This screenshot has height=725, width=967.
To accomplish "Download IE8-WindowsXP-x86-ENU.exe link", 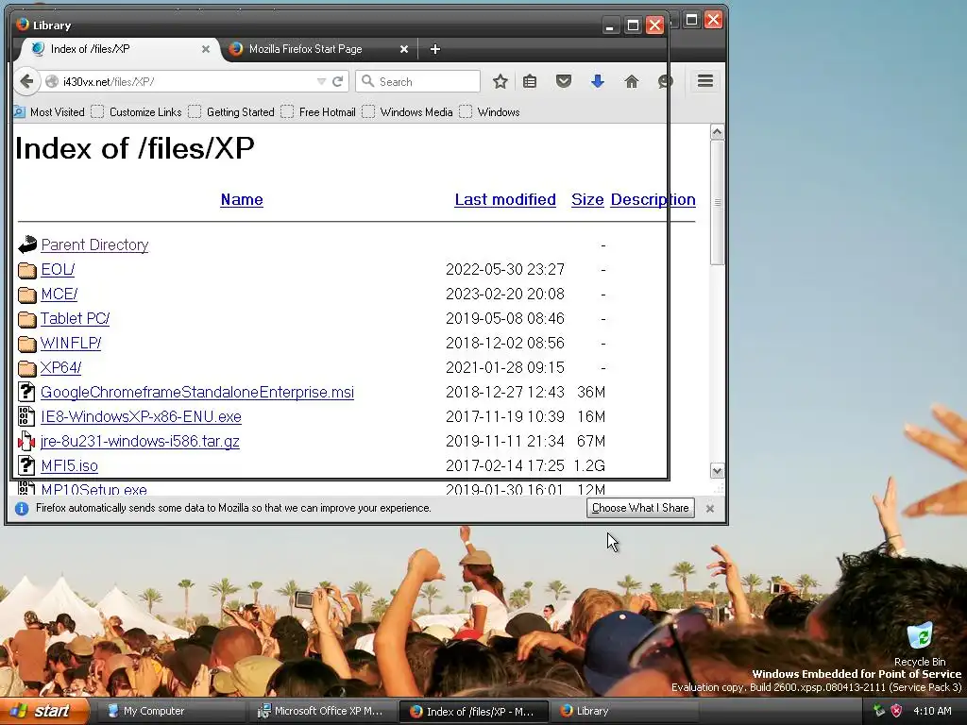I will click(x=142, y=416).
